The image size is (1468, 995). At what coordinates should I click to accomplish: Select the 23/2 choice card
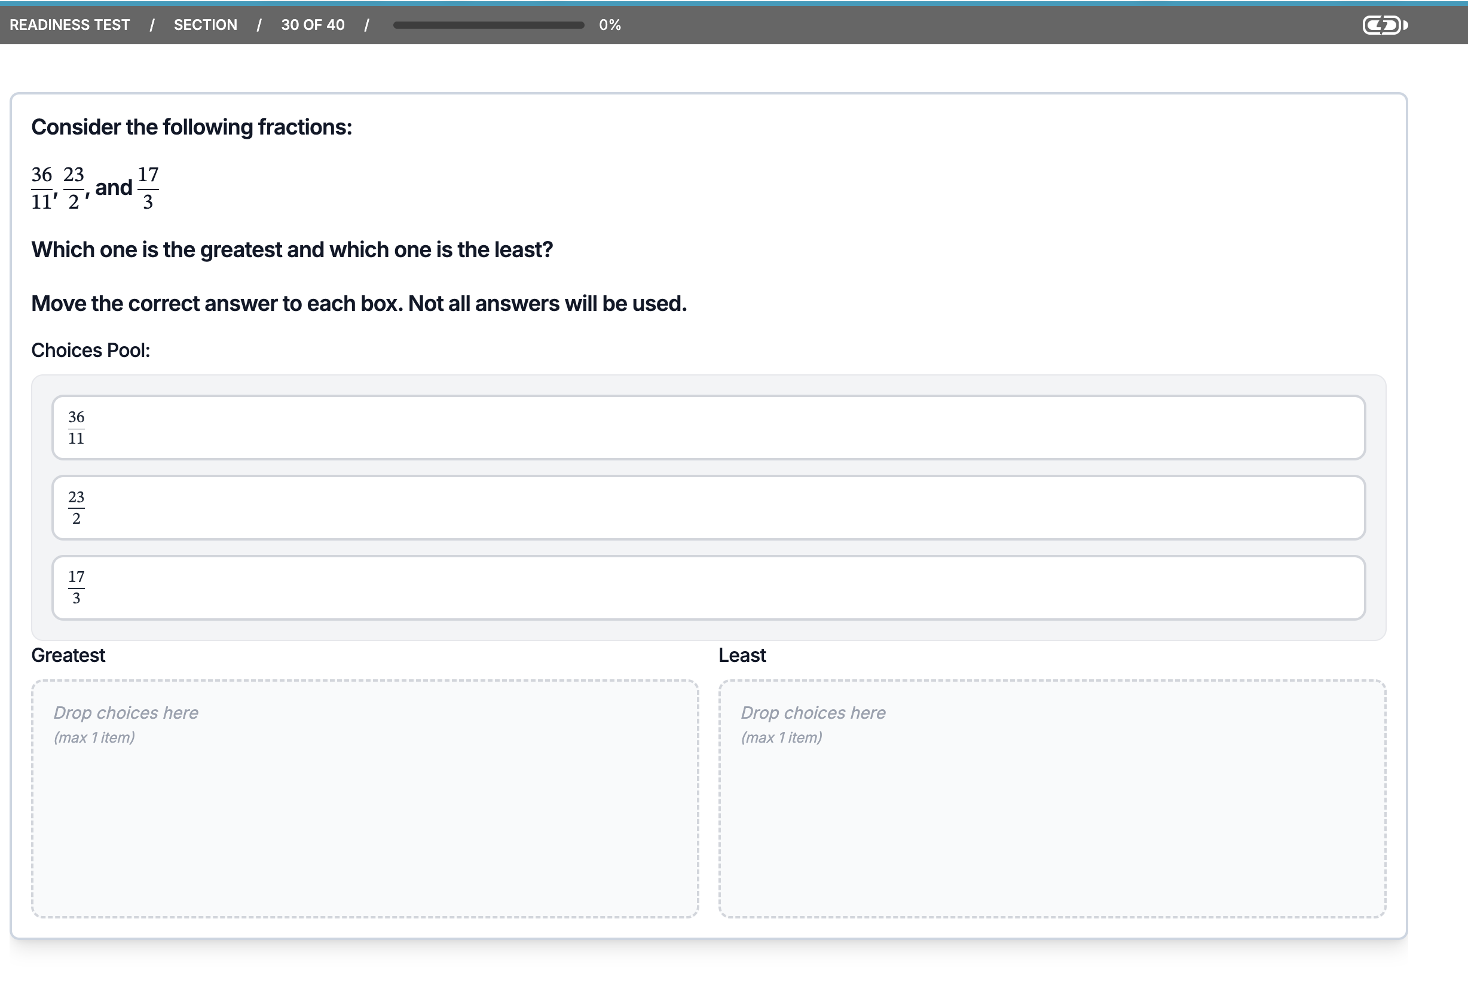point(708,507)
